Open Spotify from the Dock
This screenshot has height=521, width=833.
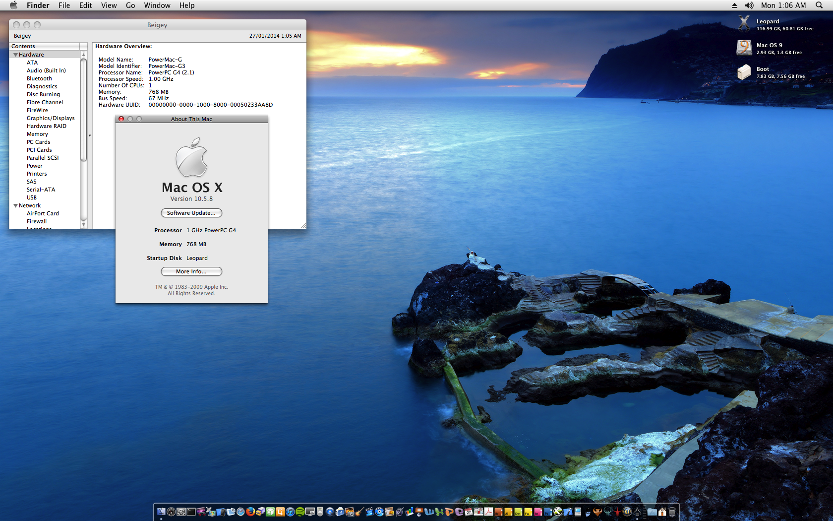click(x=300, y=512)
